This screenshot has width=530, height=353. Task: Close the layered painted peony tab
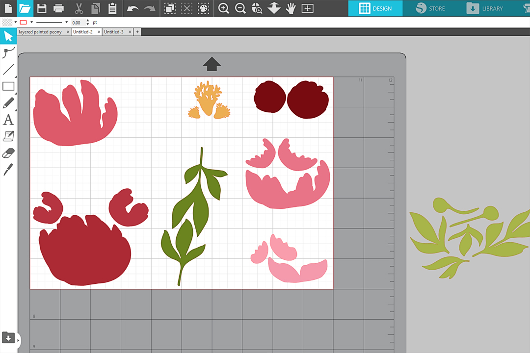(68, 32)
